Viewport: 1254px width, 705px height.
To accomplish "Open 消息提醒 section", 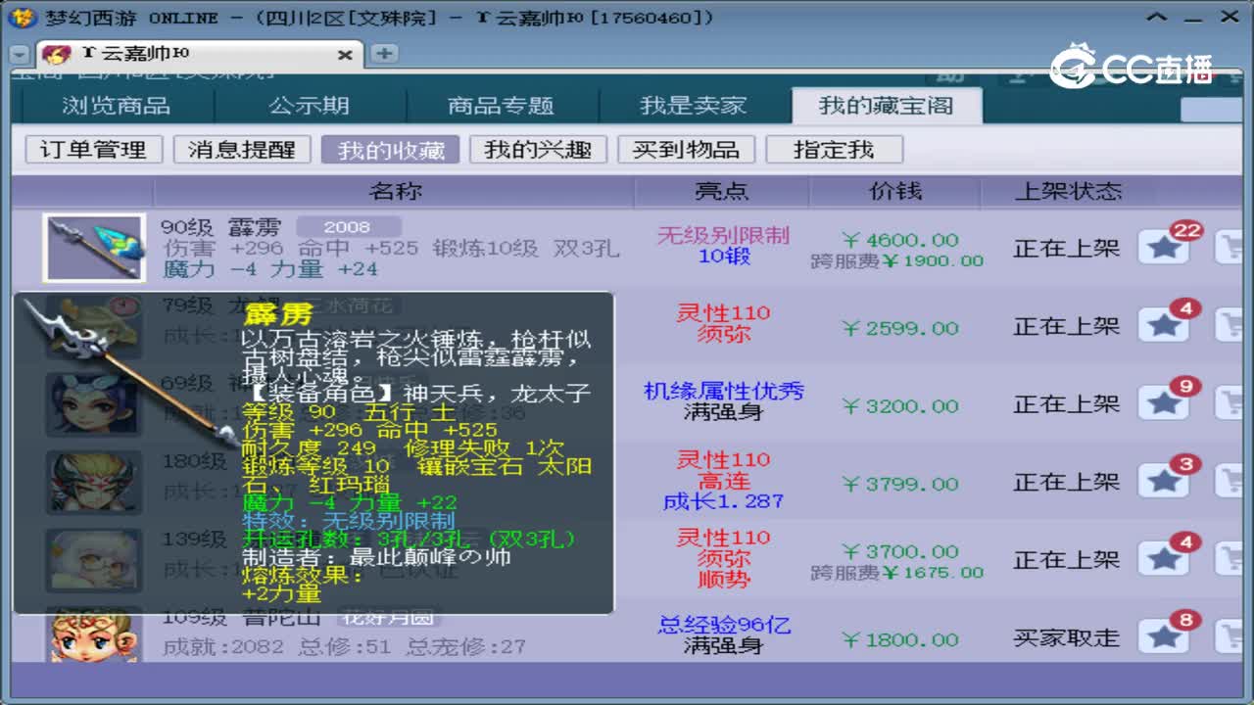I will point(241,150).
